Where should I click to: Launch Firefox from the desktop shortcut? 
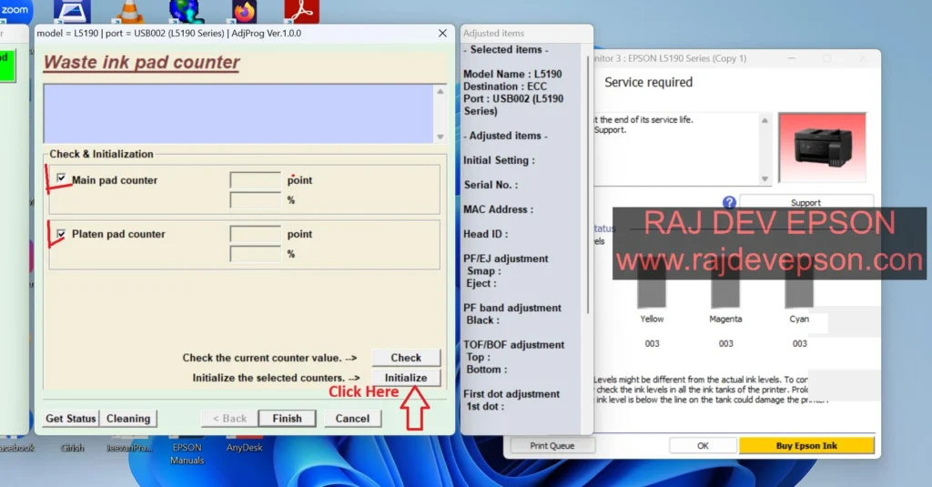[x=243, y=11]
